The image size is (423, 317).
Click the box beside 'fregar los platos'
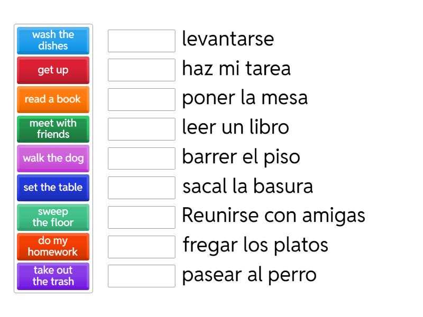tap(141, 246)
